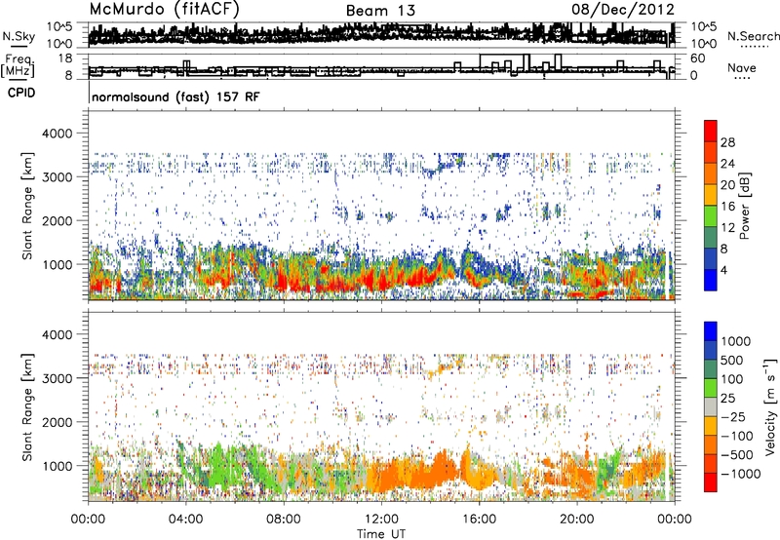Select the 'N.Search' legend label
Screen dimensions: 780x540
click(753, 36)
